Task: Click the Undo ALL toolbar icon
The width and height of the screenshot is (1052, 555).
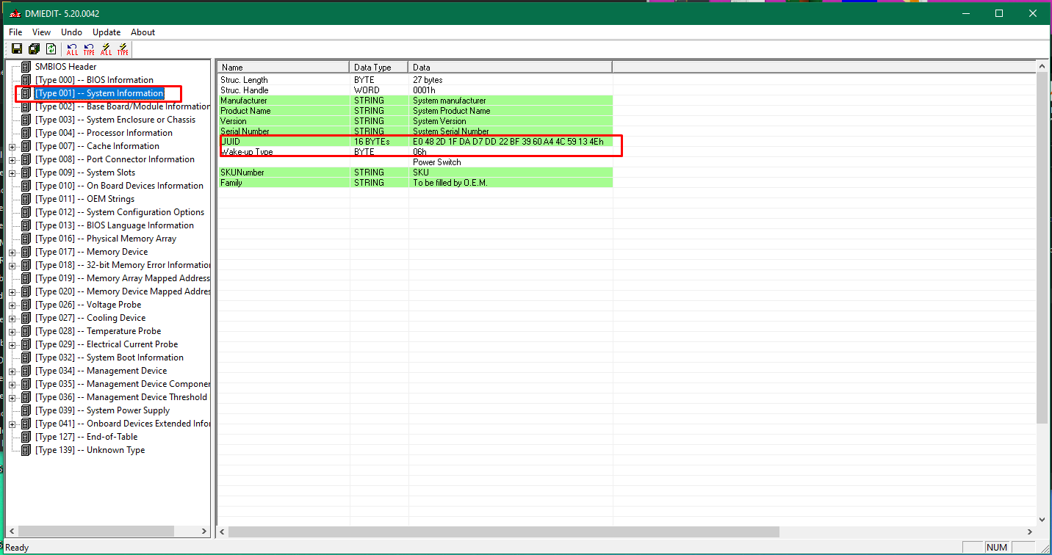Action: [72, 49]
